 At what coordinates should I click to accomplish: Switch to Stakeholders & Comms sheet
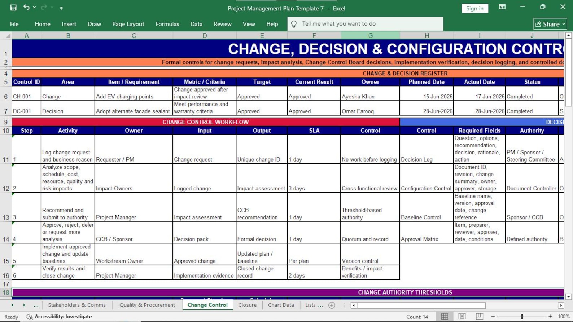[77, 305]
